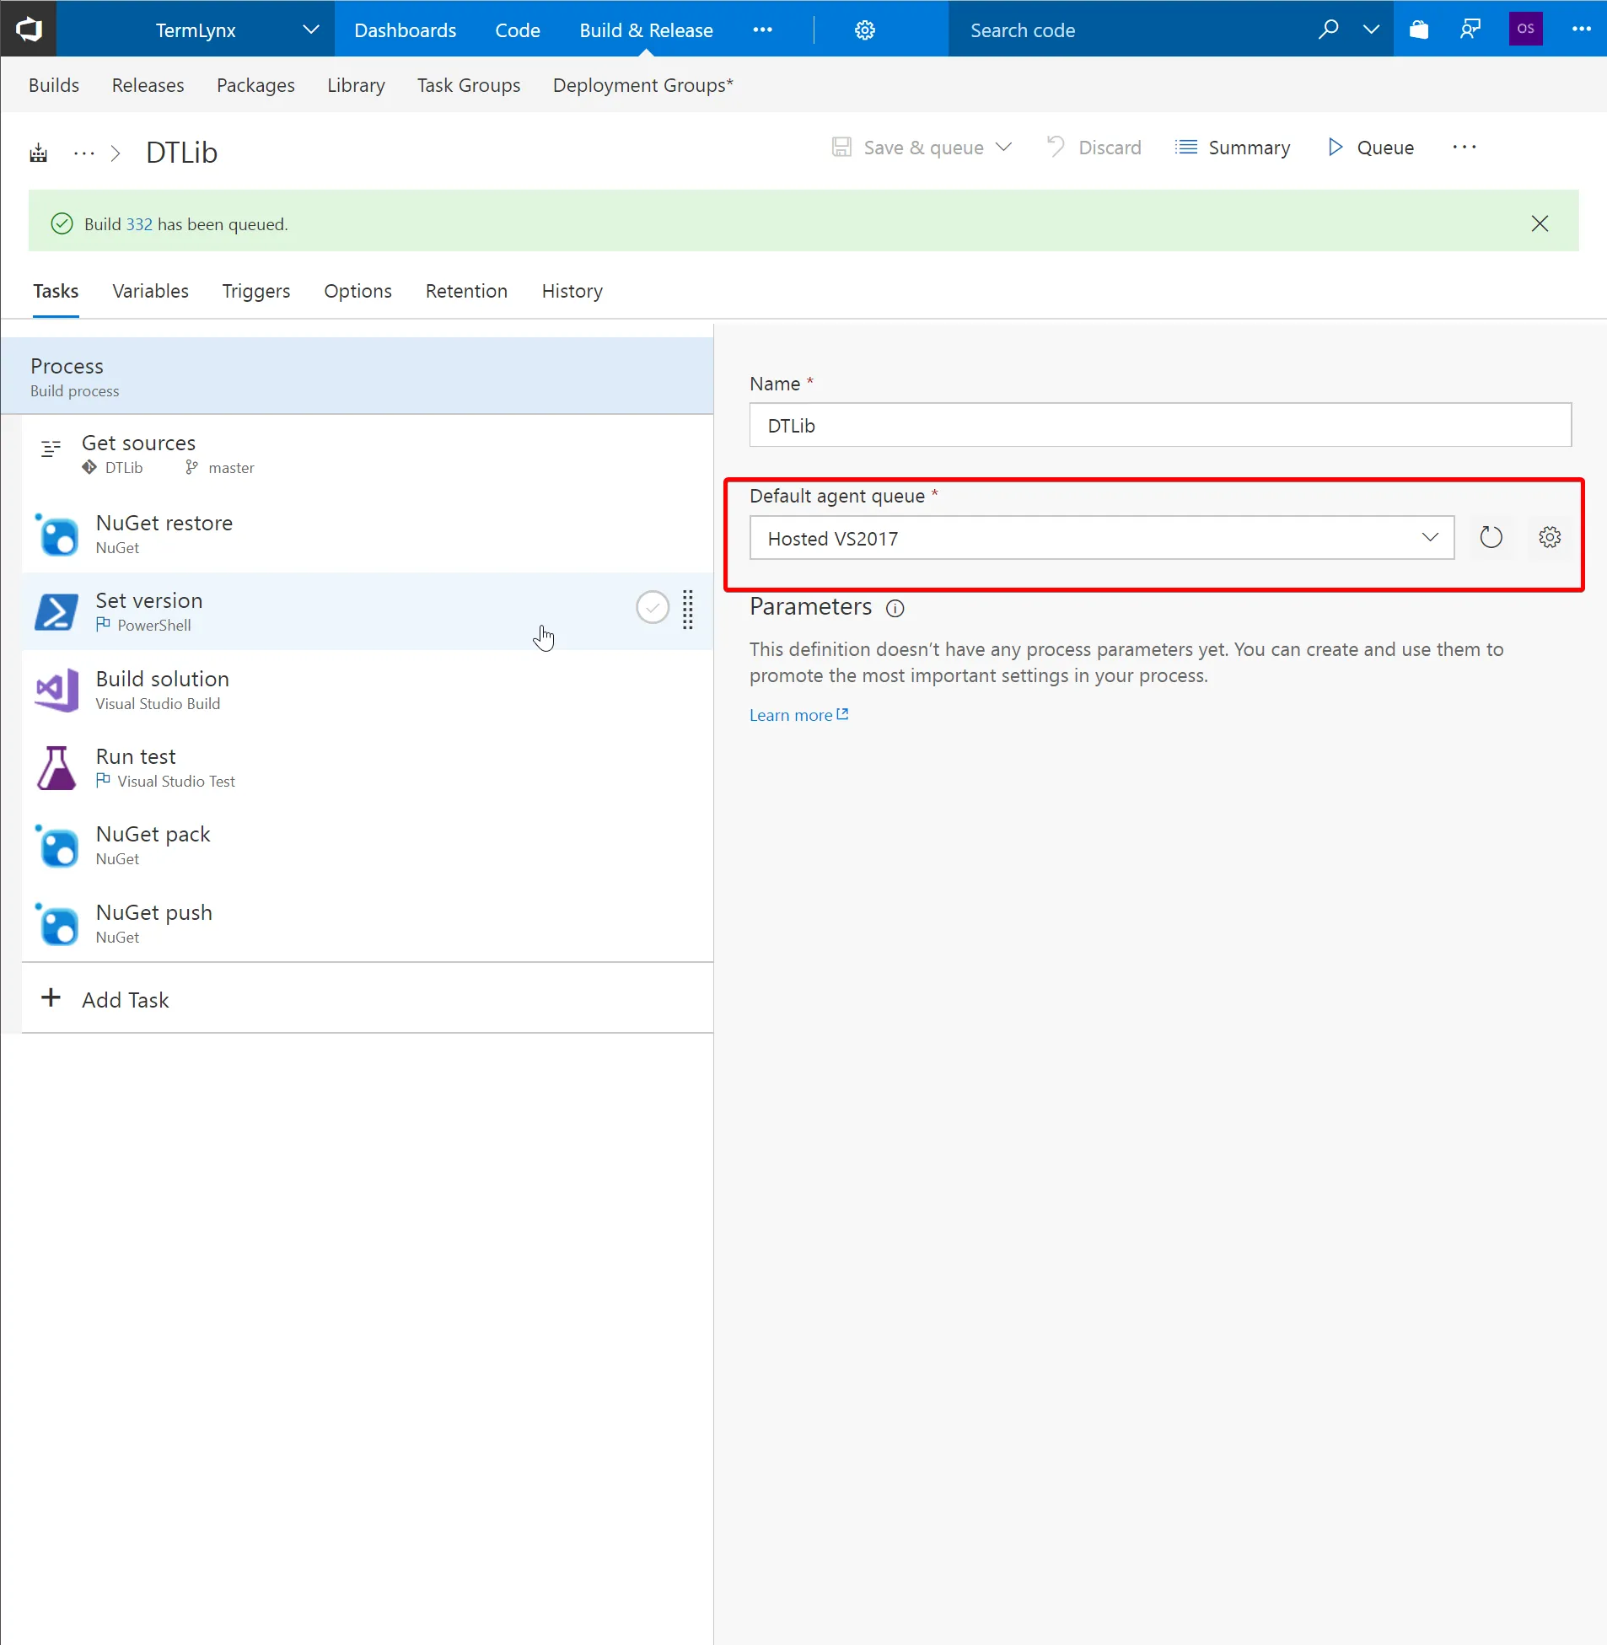Select the NuGet restore task title
Image resolution: width=1607 pixels, height=1645 pixels.
pyautogui.click(x=164, y=523)
